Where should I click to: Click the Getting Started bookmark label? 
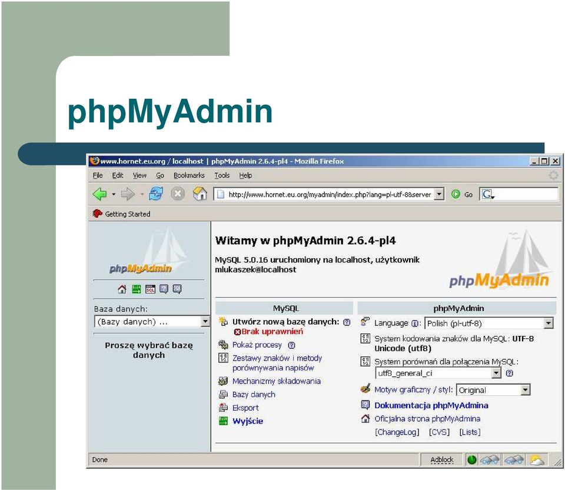pyautogui.click(x=128, y=214)
